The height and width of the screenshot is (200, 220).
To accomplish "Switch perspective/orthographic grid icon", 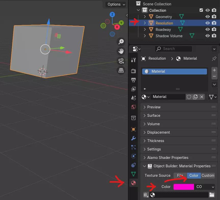I will point(121,70).
